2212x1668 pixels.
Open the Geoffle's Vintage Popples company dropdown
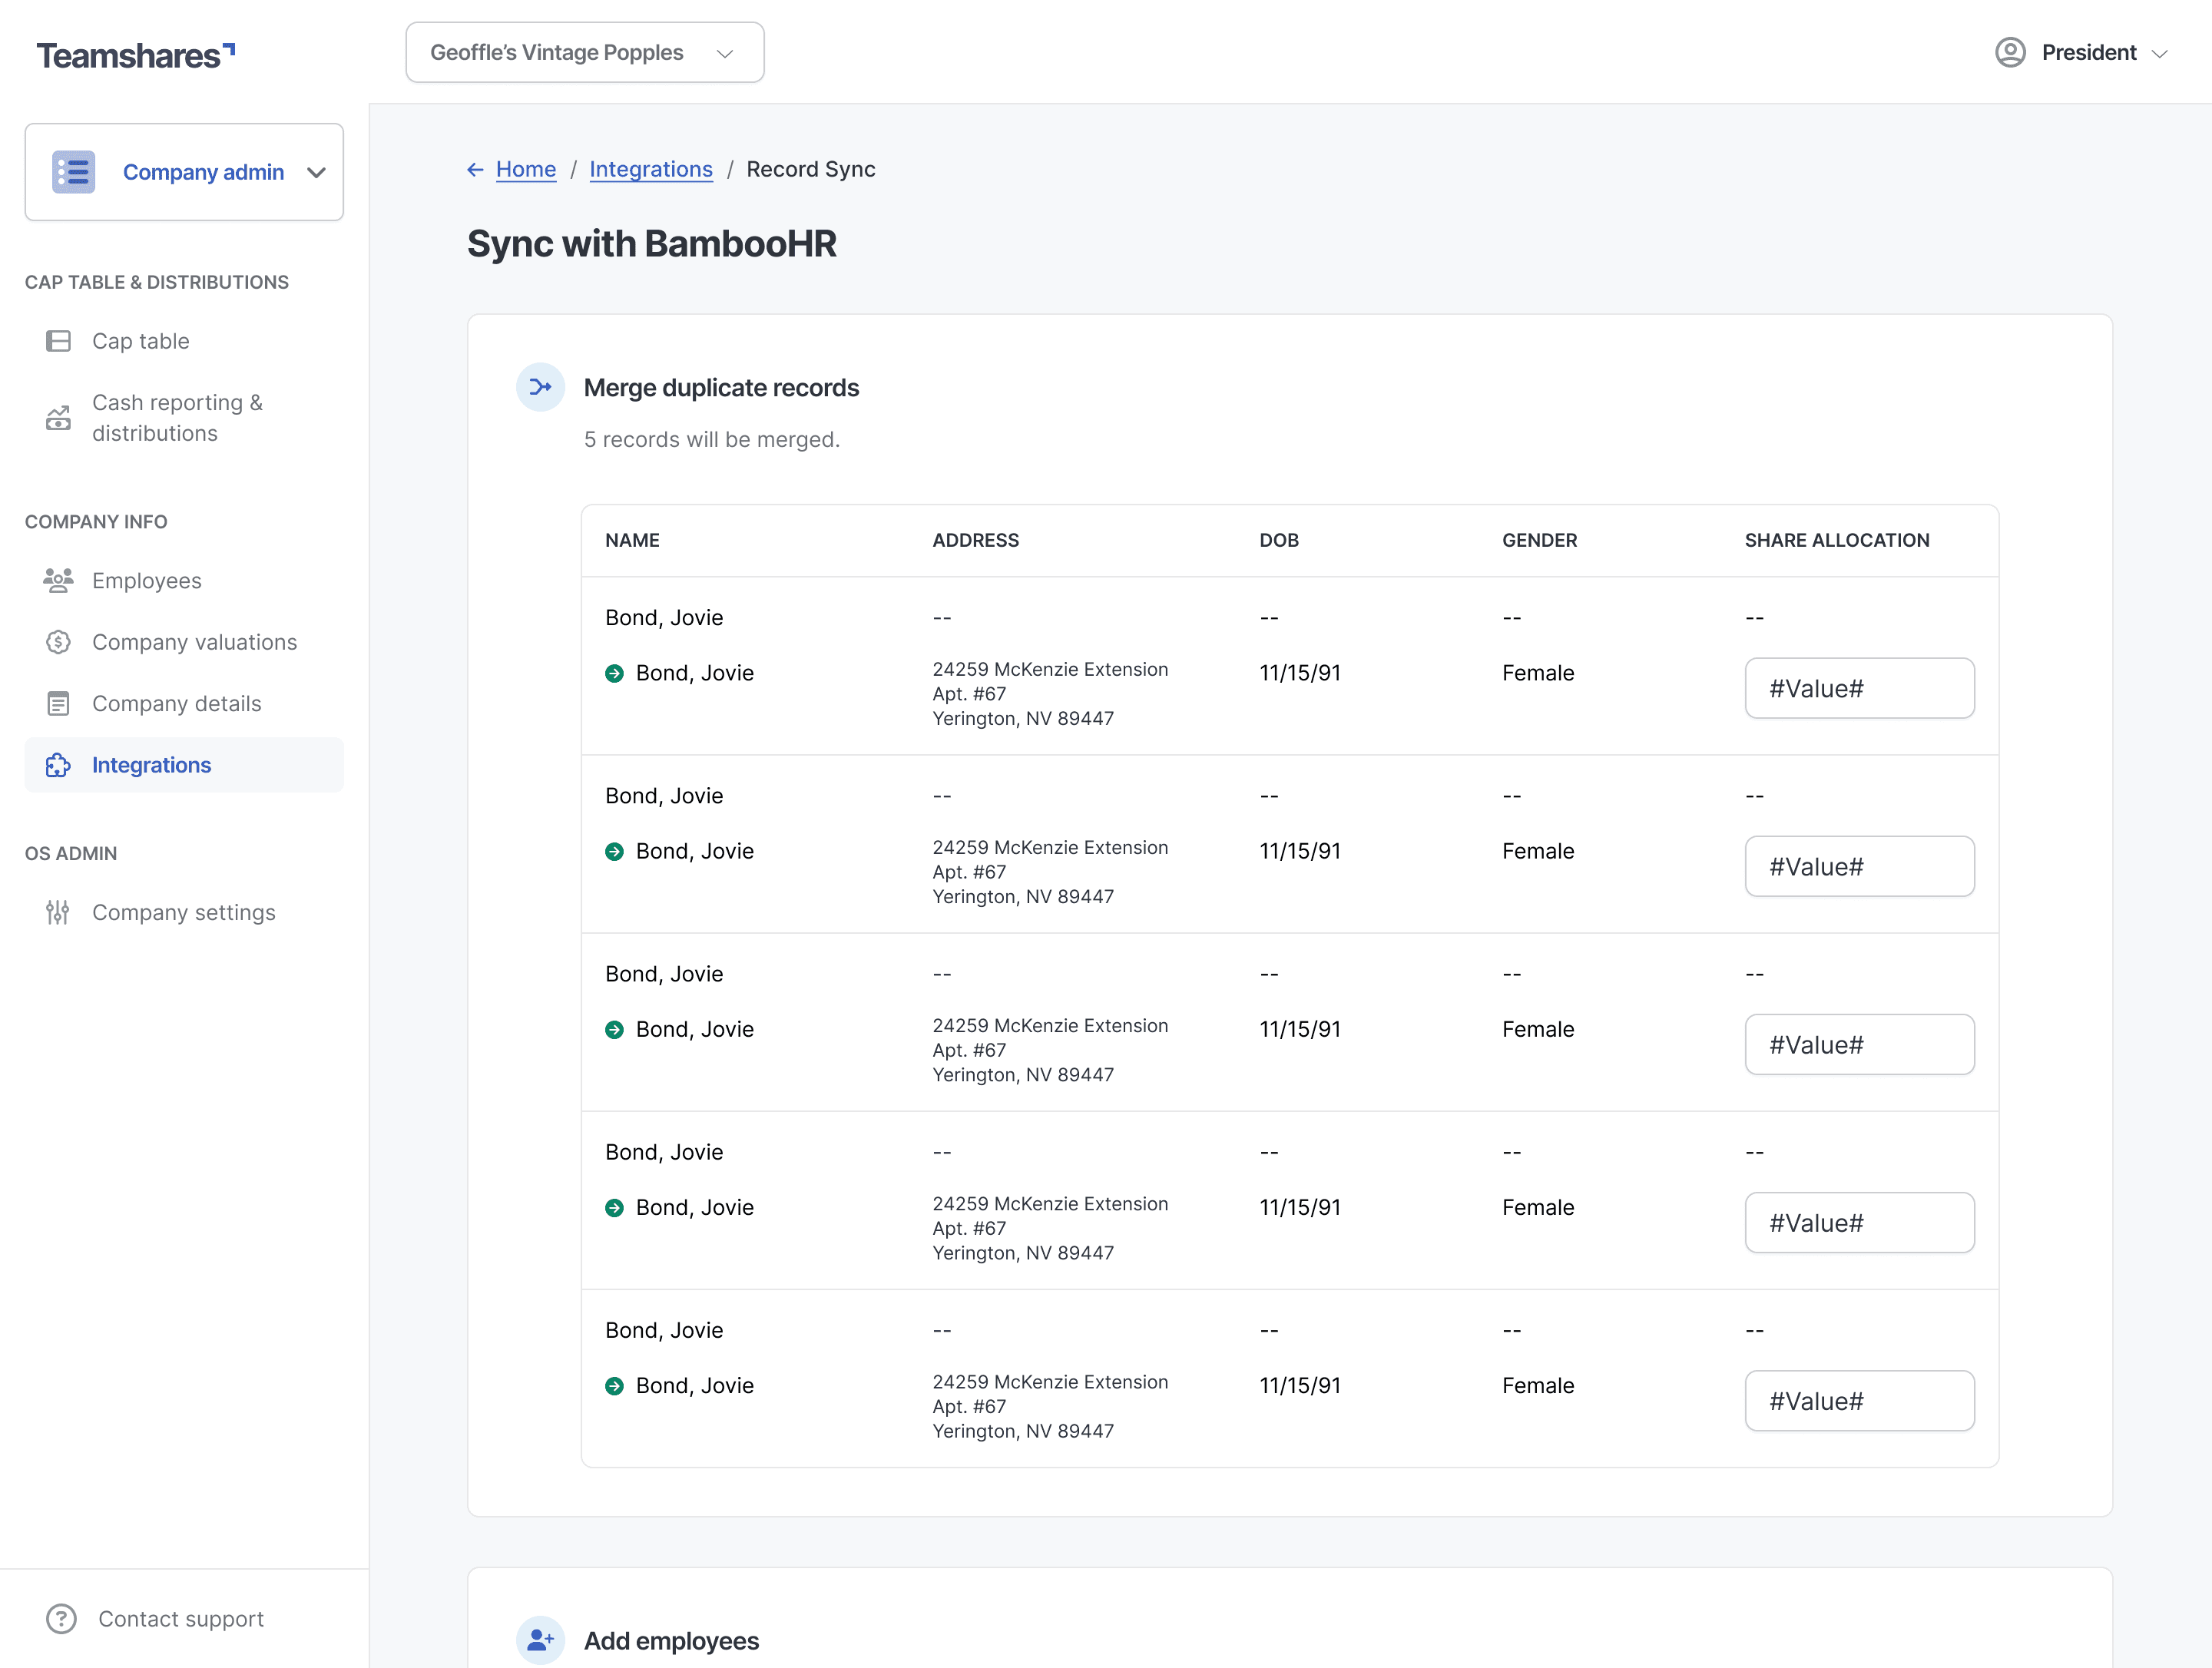coord(584,52)
